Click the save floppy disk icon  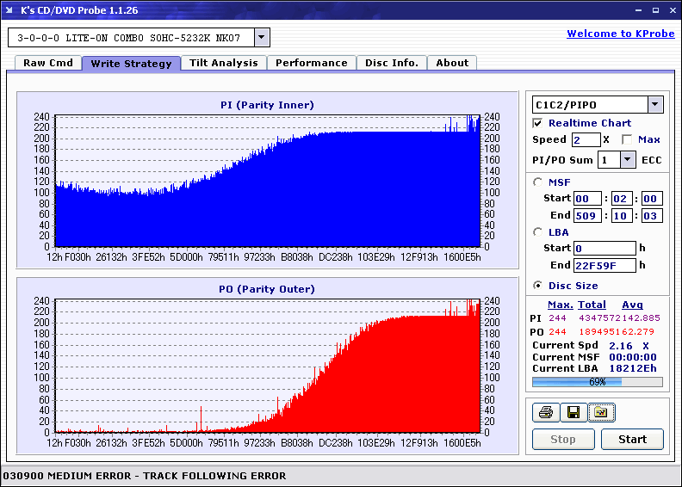[573, 412]
